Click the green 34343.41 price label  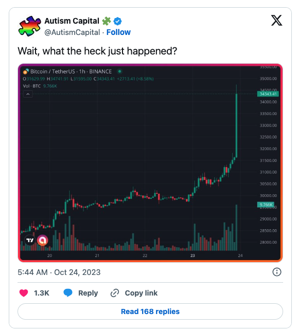[268, 94]
